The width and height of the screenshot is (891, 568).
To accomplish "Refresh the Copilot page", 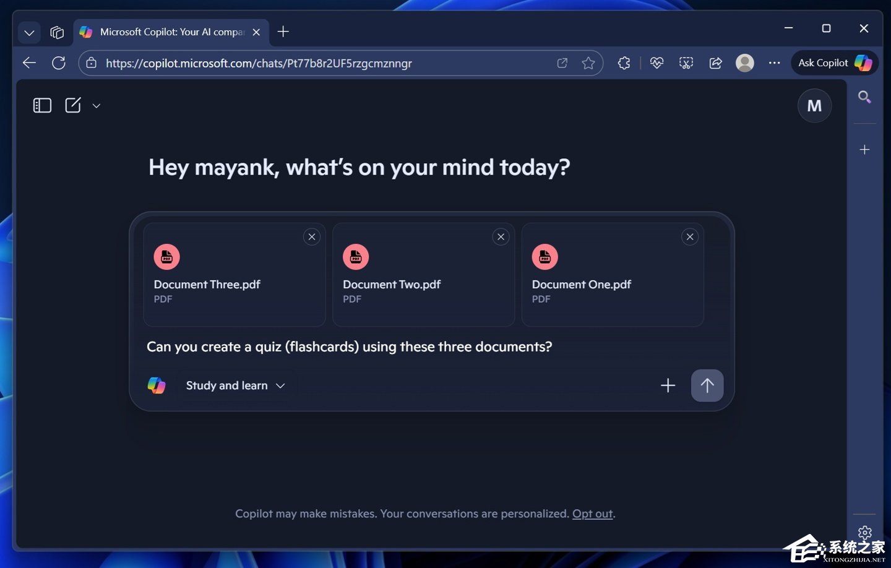I will click(59, 63).
